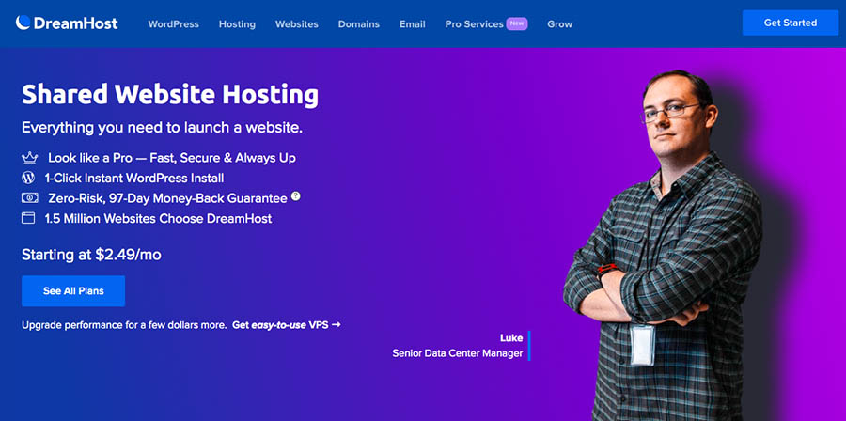Open the Websites menu
The image size is (846, 421).
click(x=297, y=24)
